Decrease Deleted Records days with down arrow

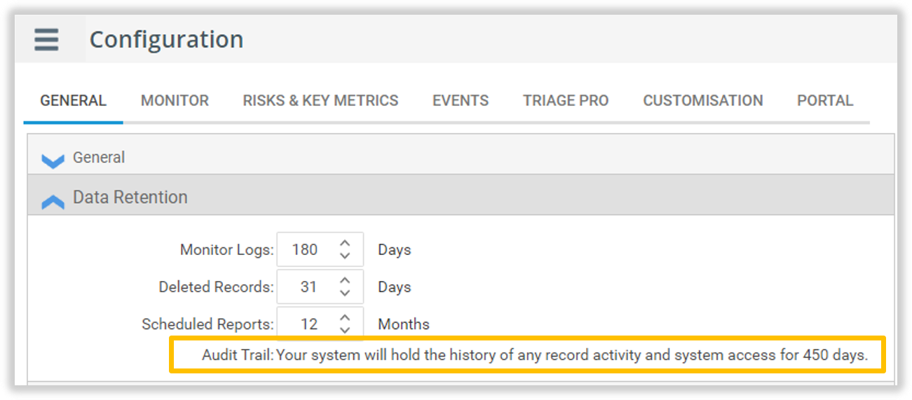344,293
